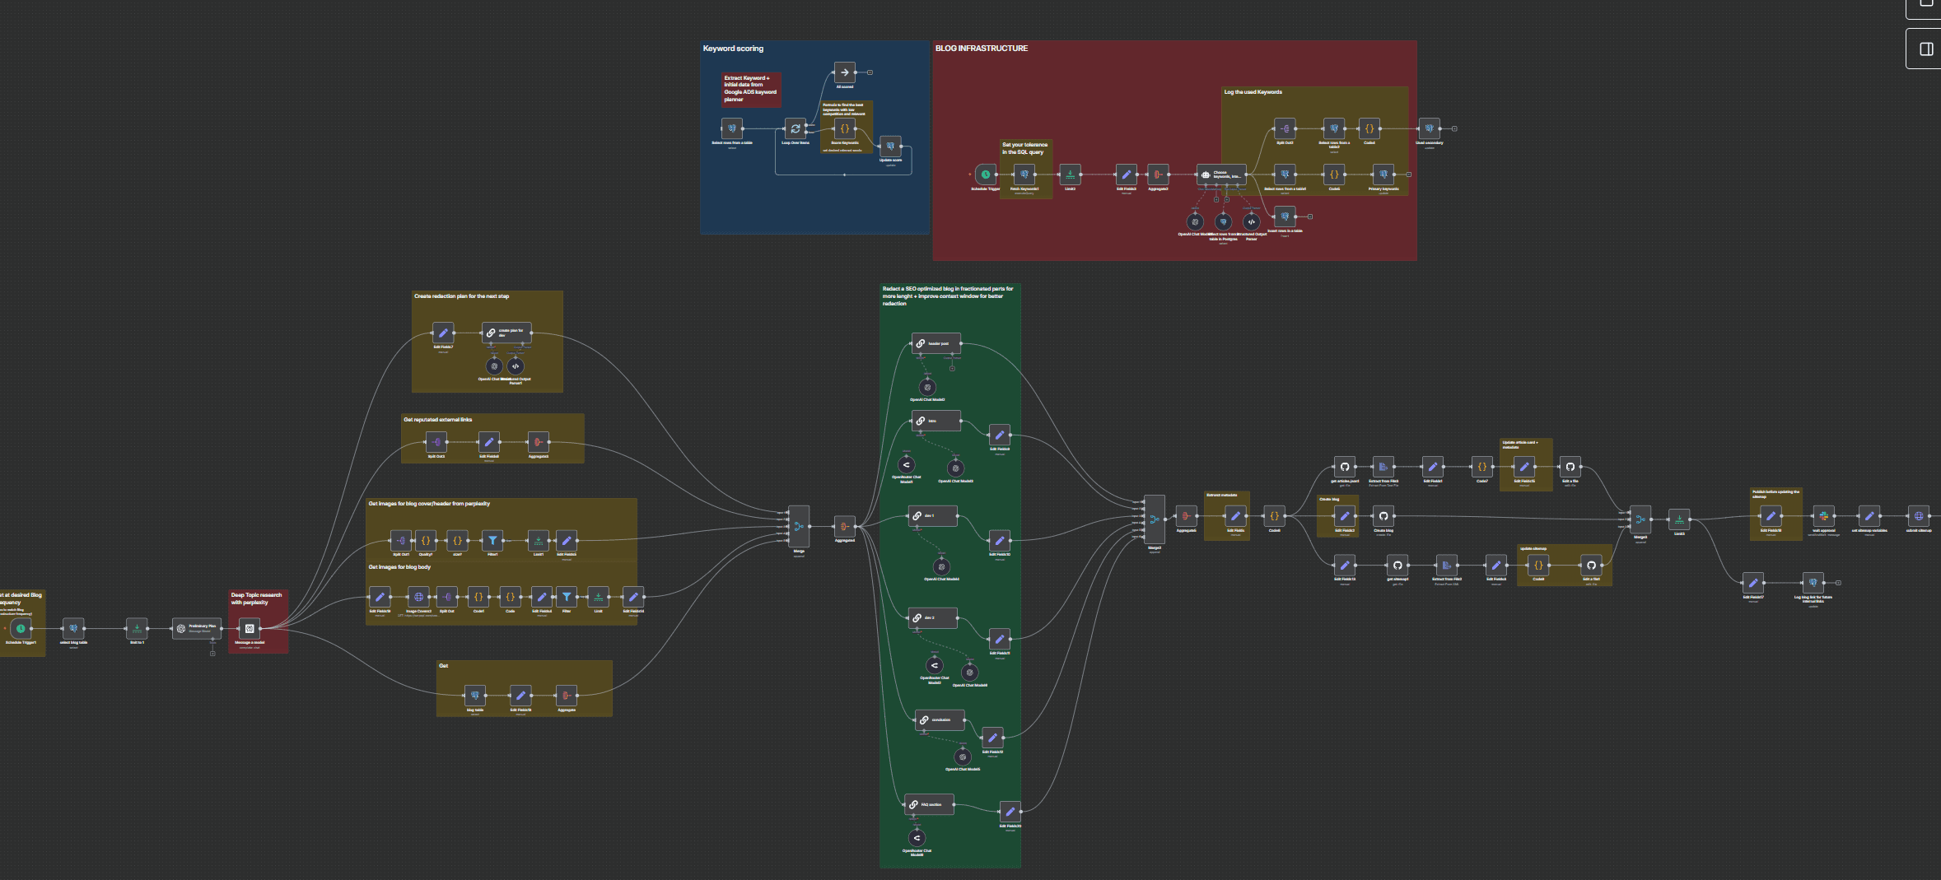1941x880 pixels.
Task: Select the get articles.json1 GitHub node
Action: [1344, 467]
